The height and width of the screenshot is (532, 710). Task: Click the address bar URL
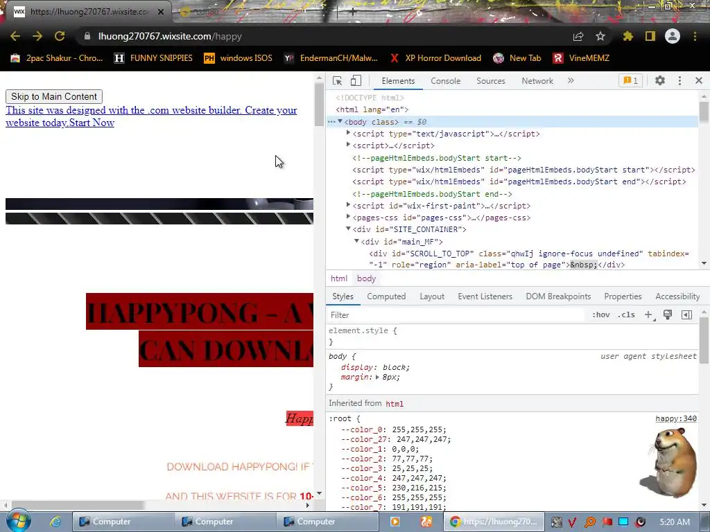click(x=171, y=36)
